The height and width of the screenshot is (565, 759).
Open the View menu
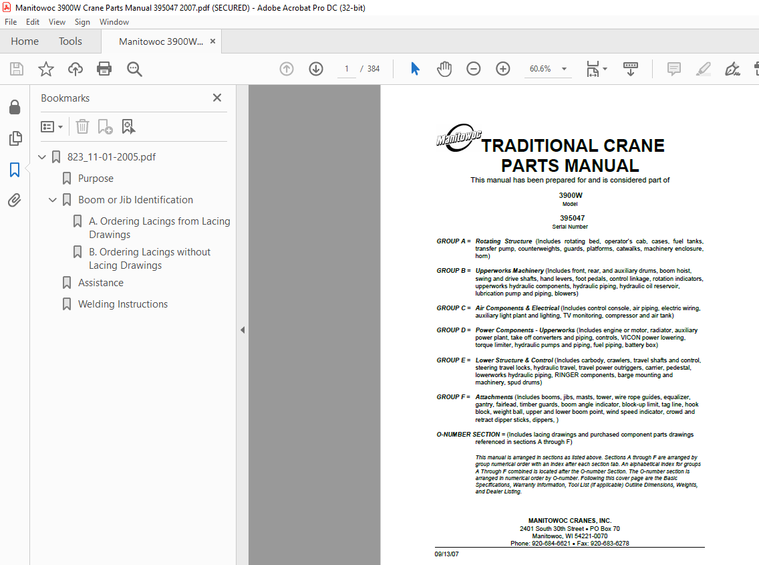pos(57,22)
